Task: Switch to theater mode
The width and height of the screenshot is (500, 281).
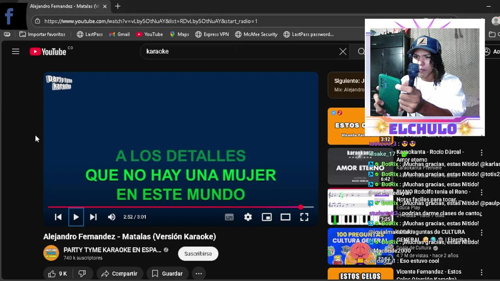Action: click(286, 217)
